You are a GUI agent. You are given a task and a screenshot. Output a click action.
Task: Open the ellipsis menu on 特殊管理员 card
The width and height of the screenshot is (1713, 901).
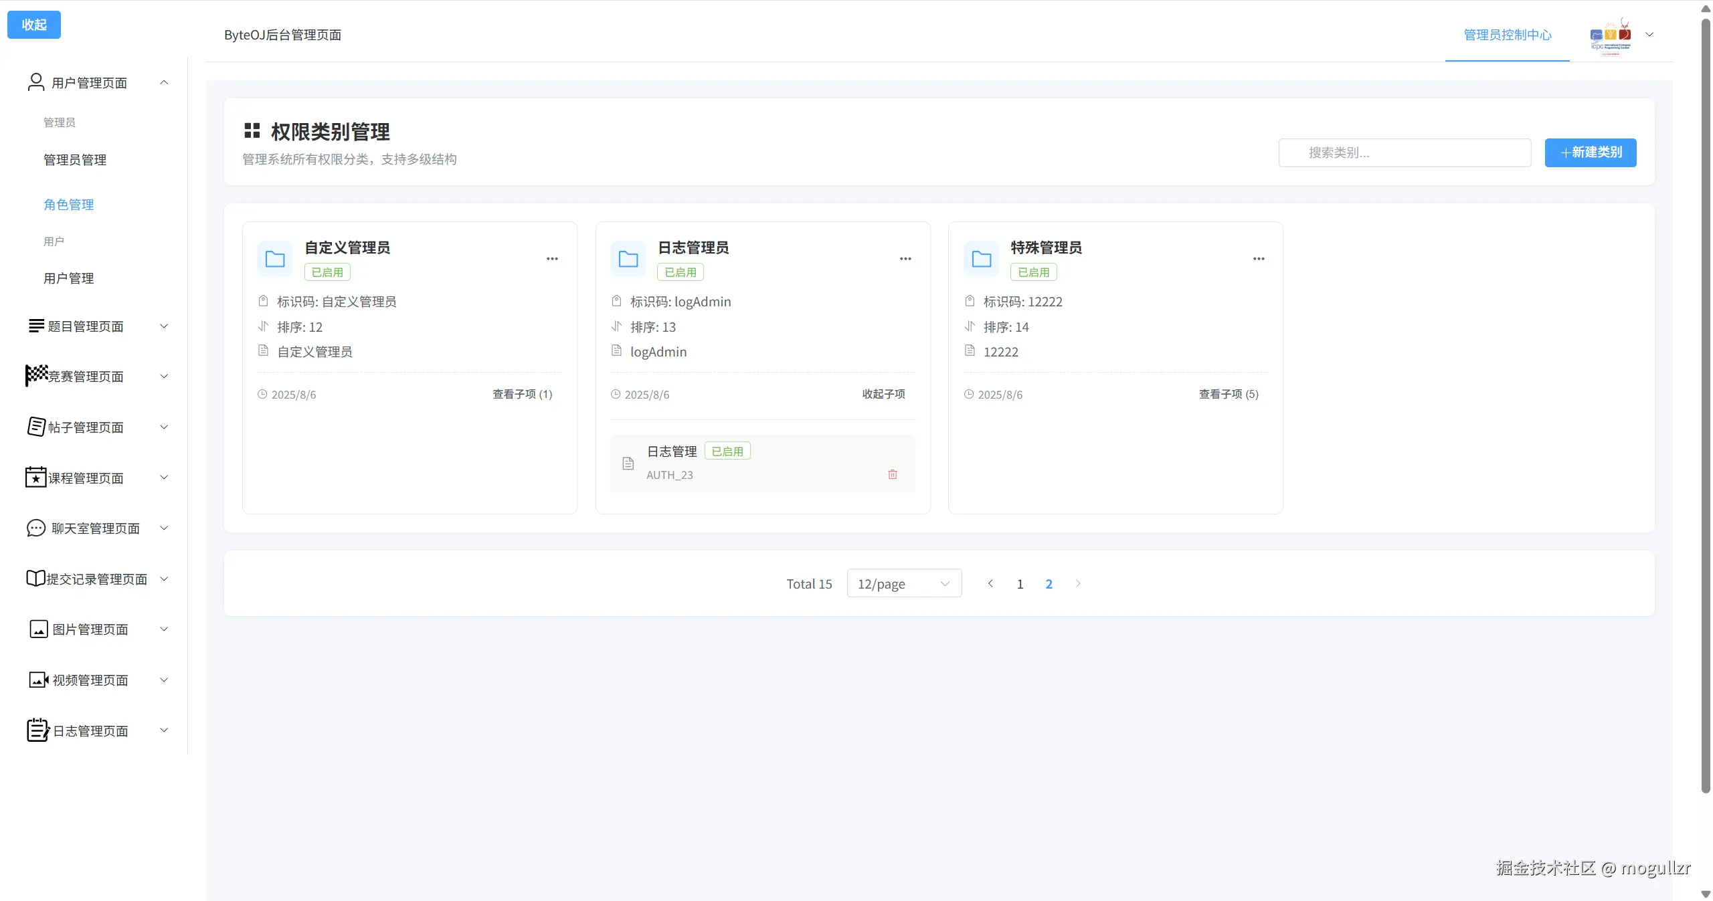coord(1259,259)
